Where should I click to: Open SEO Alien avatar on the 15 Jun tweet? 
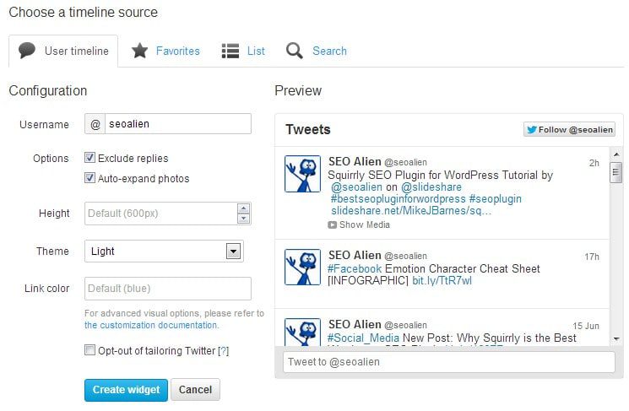tap(302, 332)
